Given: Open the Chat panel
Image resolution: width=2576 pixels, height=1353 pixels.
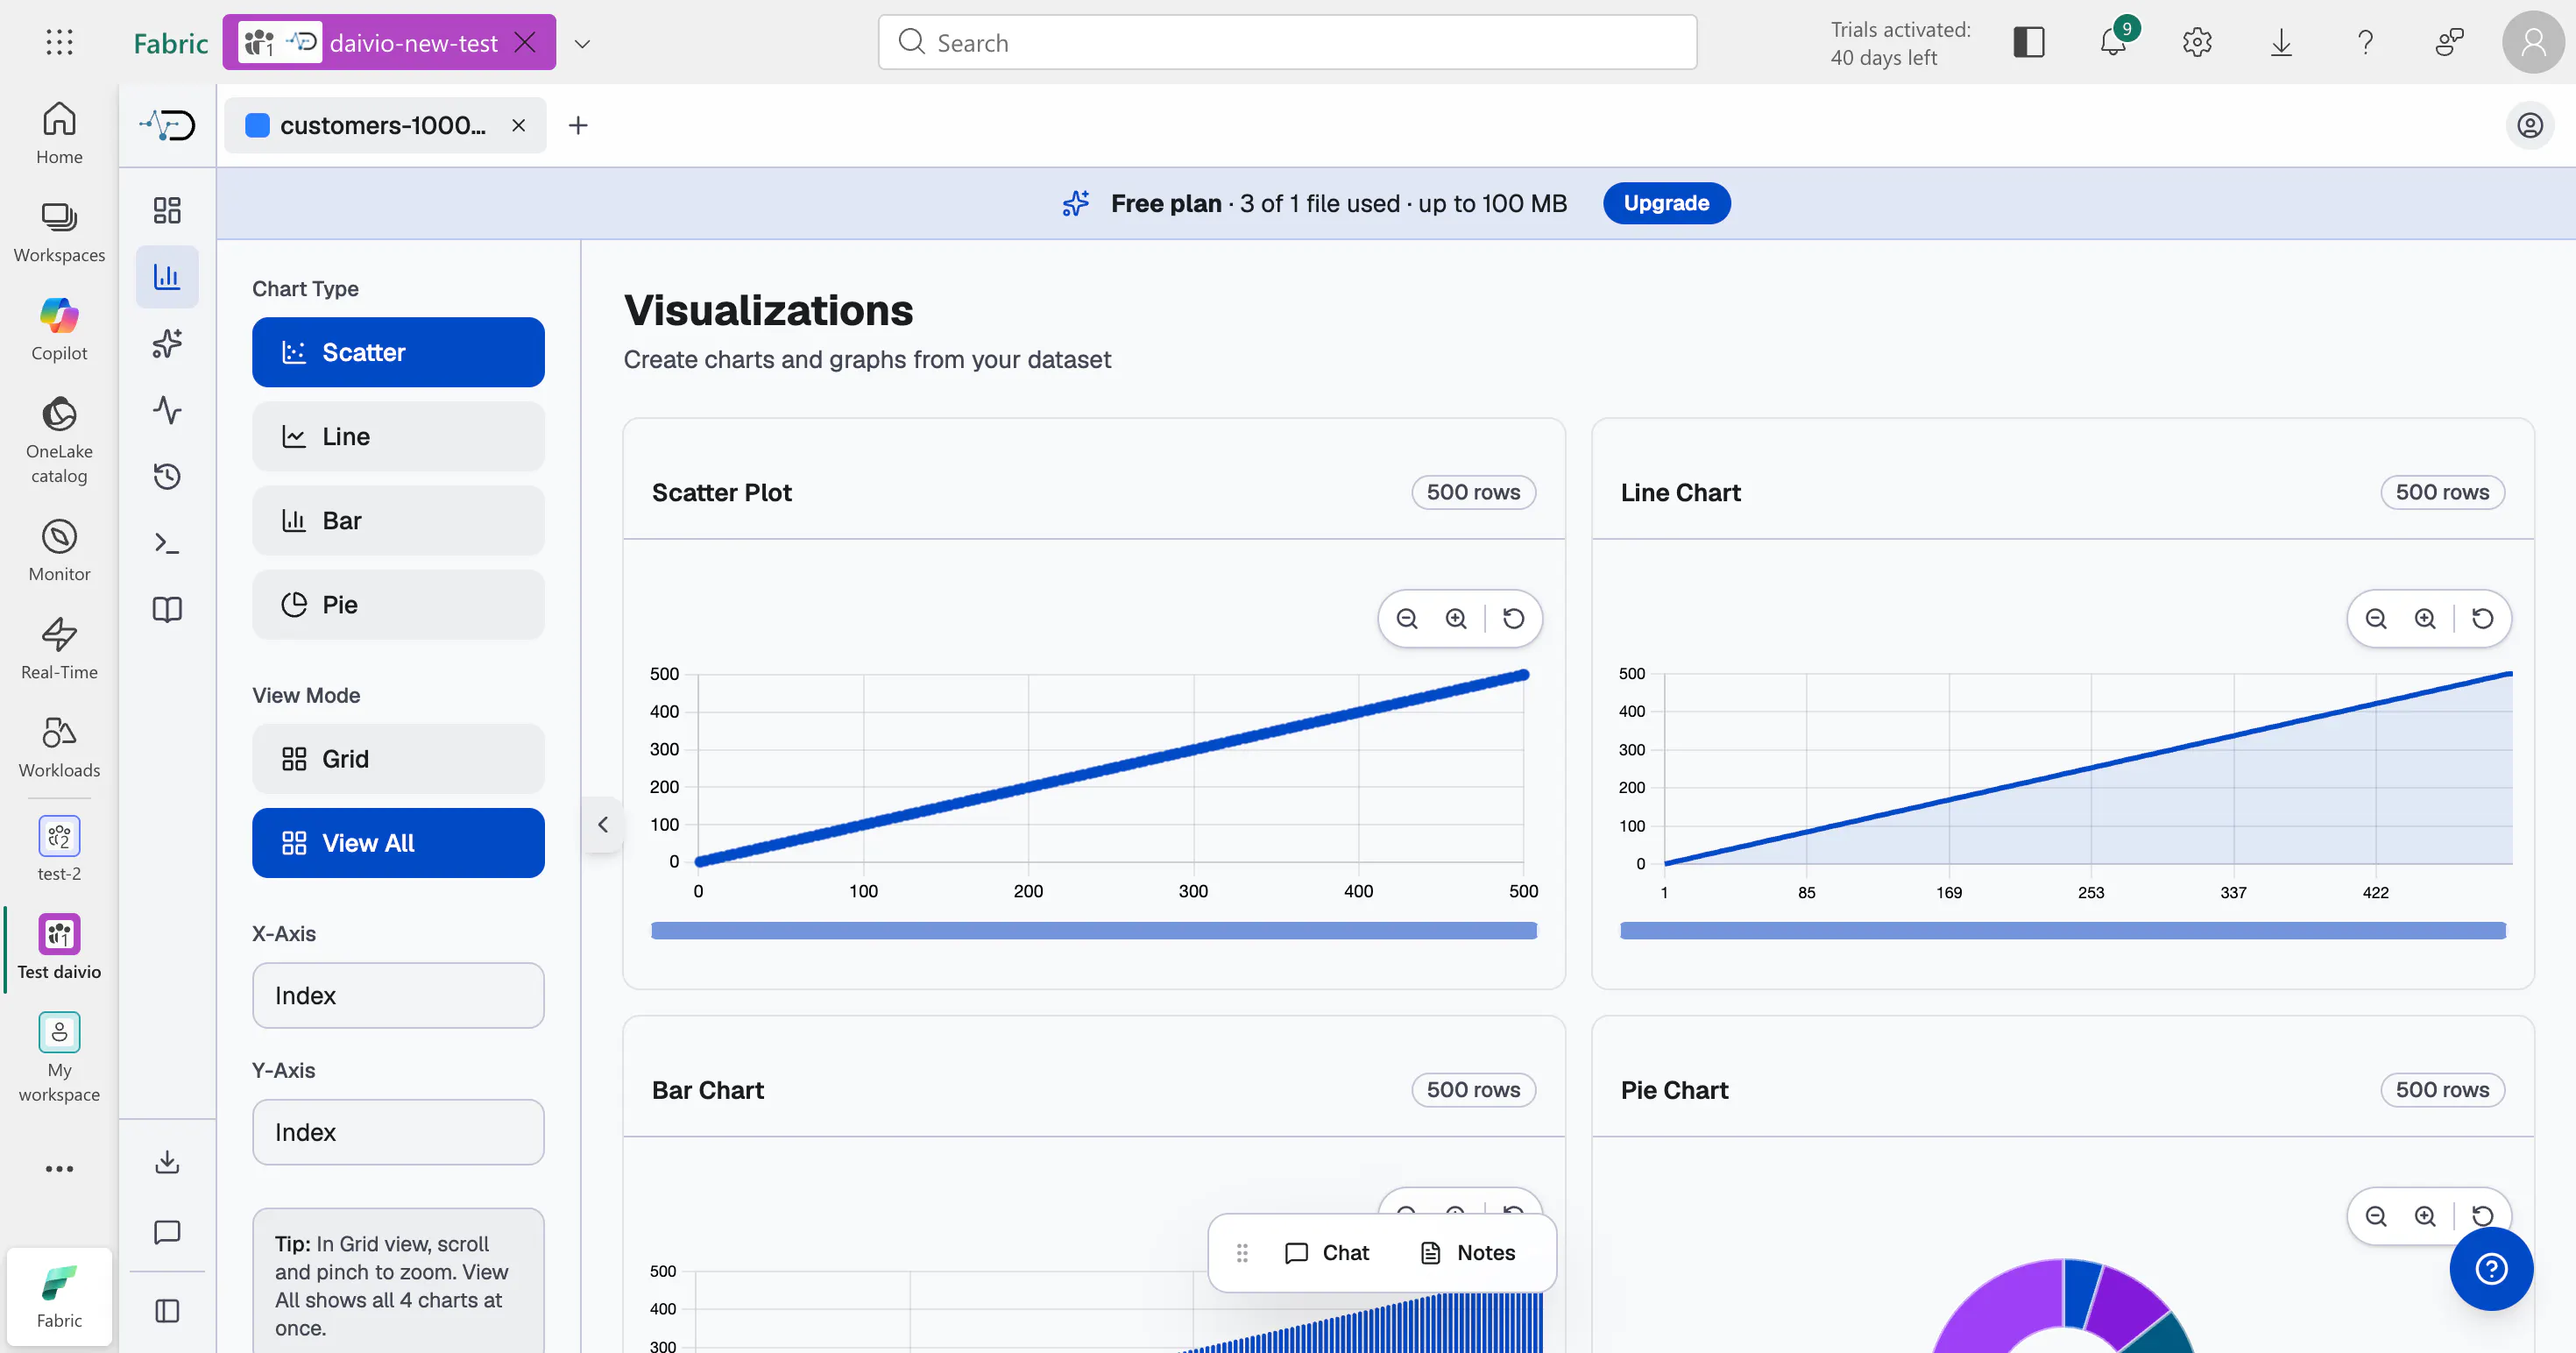Looking at the screenshot, I should pyautogui.click(x=1327, y=1252).
